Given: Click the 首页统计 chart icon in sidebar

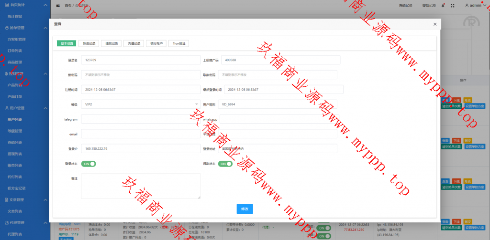Looking at the screenshot, I should [5, 5].
